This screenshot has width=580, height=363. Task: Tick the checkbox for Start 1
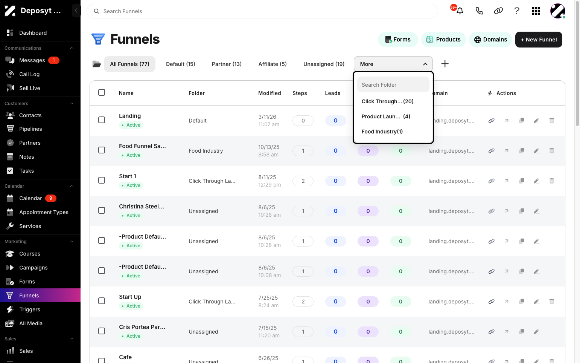point(102,180)
